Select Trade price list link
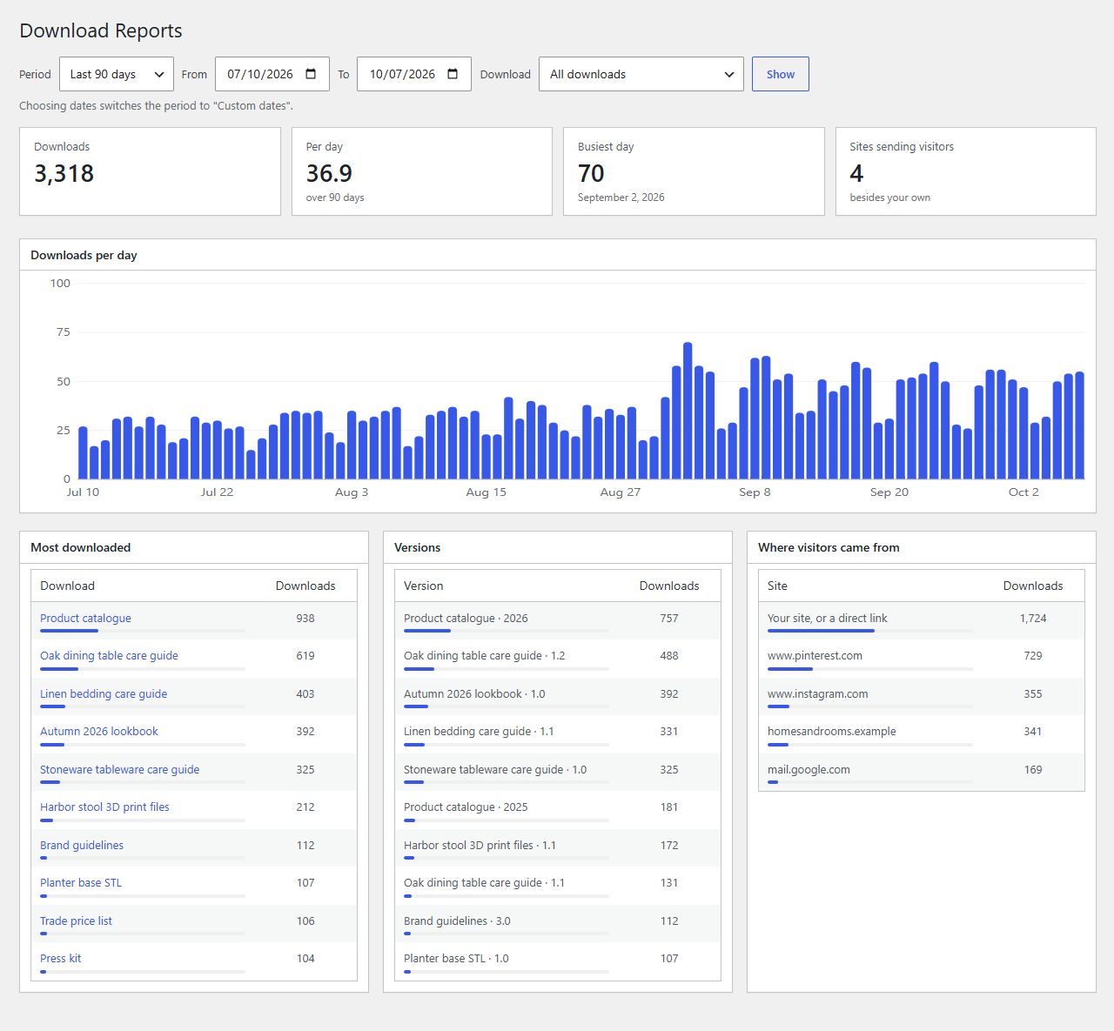Image resolution: width=1114 pixels, height=1031 pixels. pyautogui.click(x=76, y=921)
